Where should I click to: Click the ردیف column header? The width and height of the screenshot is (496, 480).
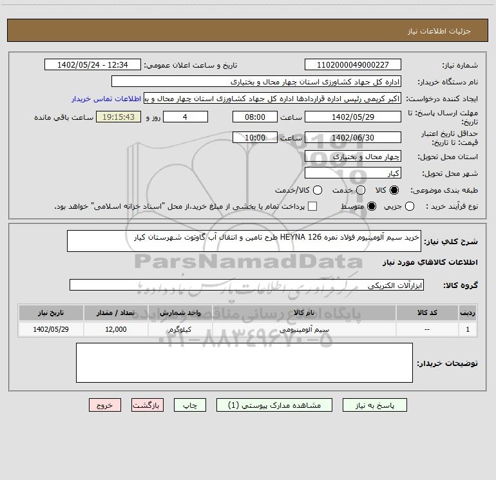(468, 312)
